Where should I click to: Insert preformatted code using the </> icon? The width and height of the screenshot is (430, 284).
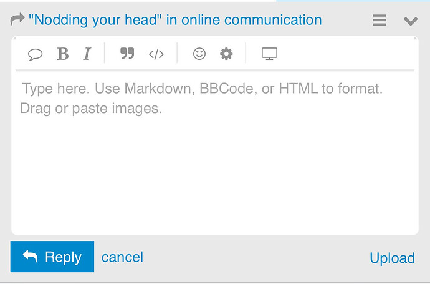(156, 54)
